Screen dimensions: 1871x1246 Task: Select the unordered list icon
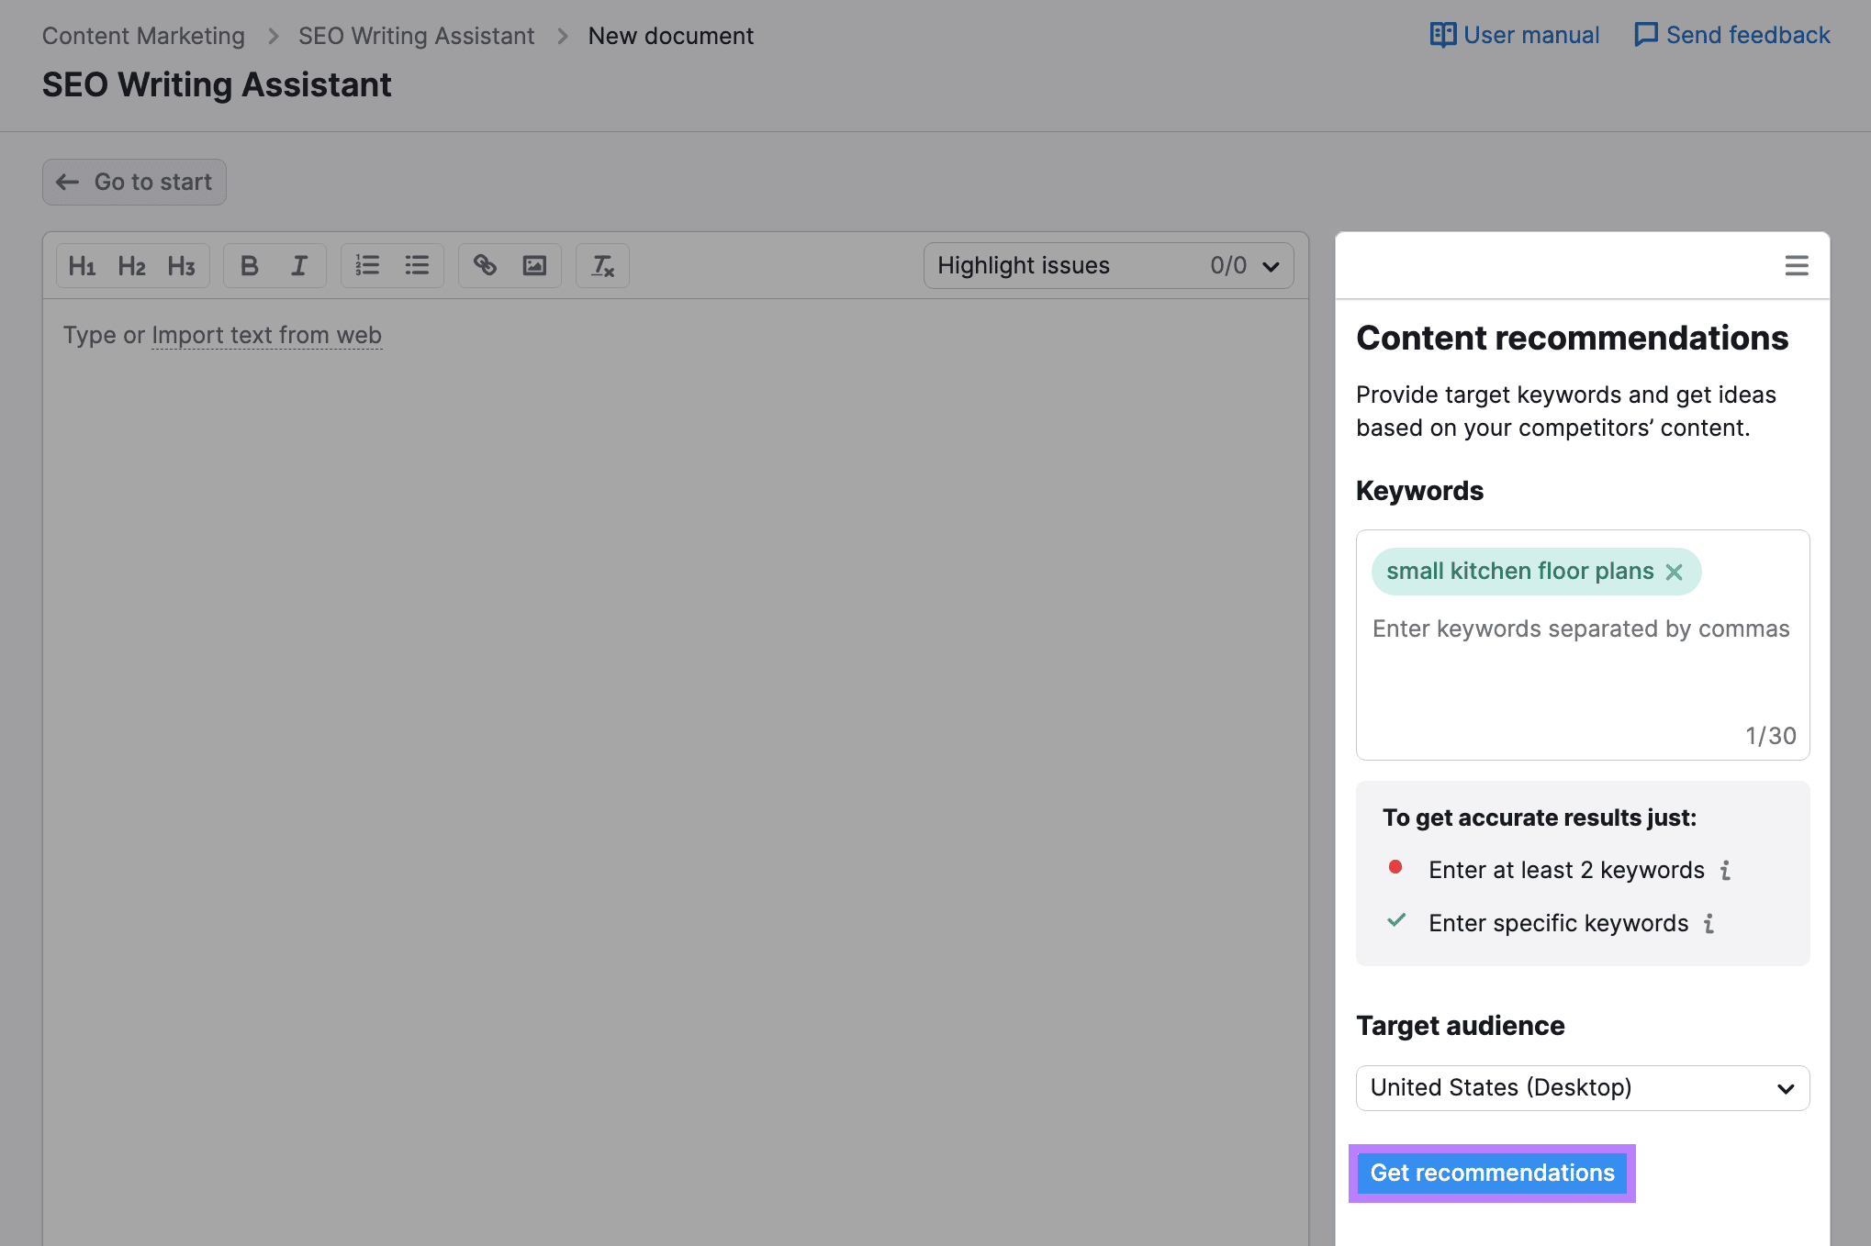(x=416, y=264)
